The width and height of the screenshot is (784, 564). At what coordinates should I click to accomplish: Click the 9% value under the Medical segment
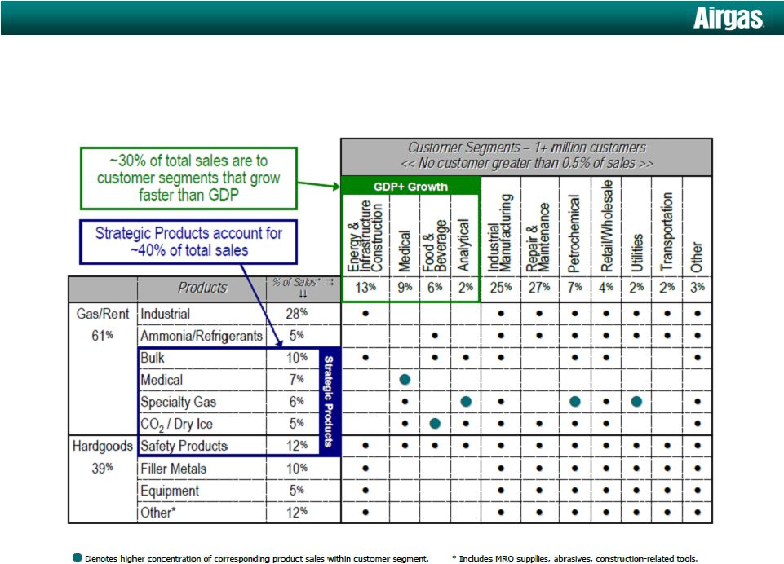(405, 288)
